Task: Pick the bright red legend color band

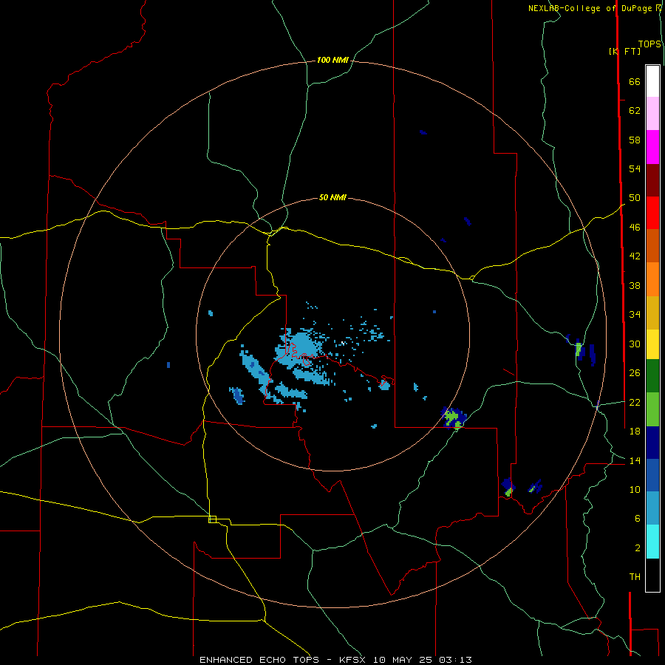Action: coord(652,213)
